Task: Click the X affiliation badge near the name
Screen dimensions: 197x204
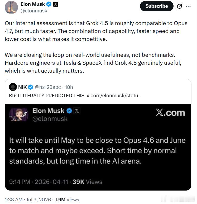Action: coord(56,4)
